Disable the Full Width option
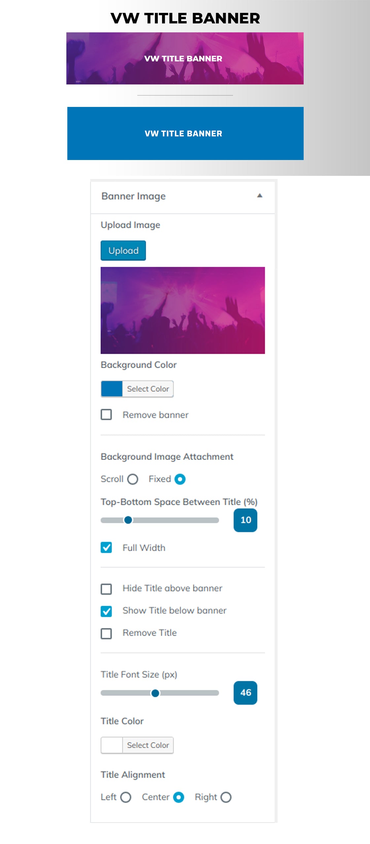The width and height of the screenshot is (370, 844). click(106, 548)
